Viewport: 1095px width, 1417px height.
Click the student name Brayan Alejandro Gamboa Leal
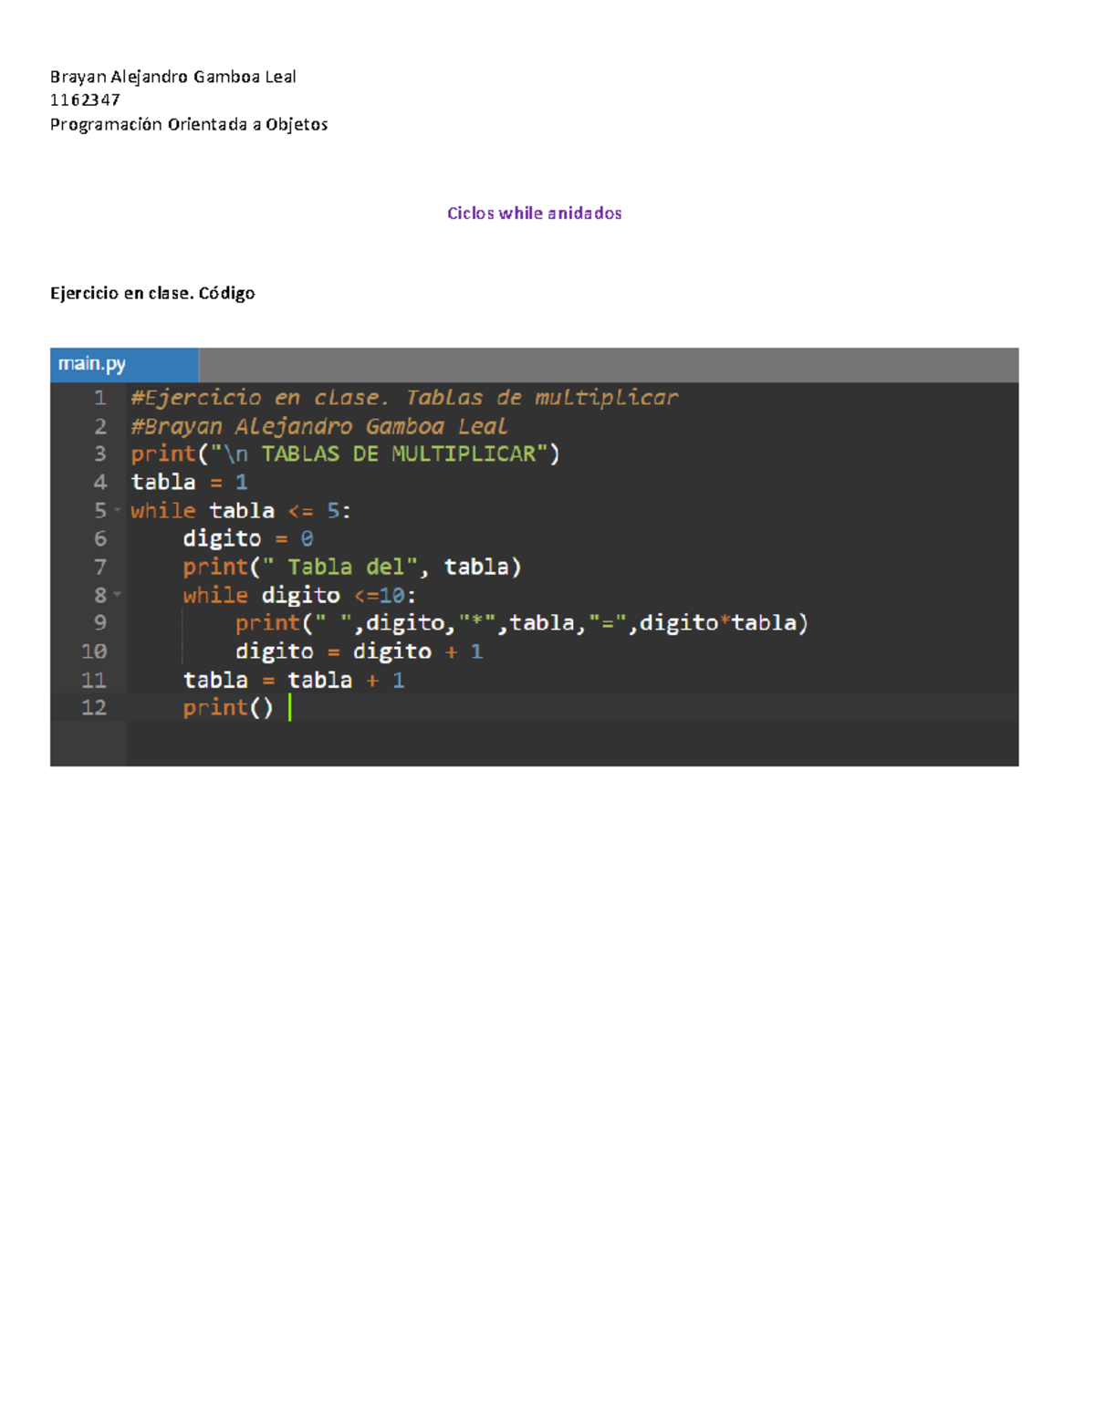173,77
